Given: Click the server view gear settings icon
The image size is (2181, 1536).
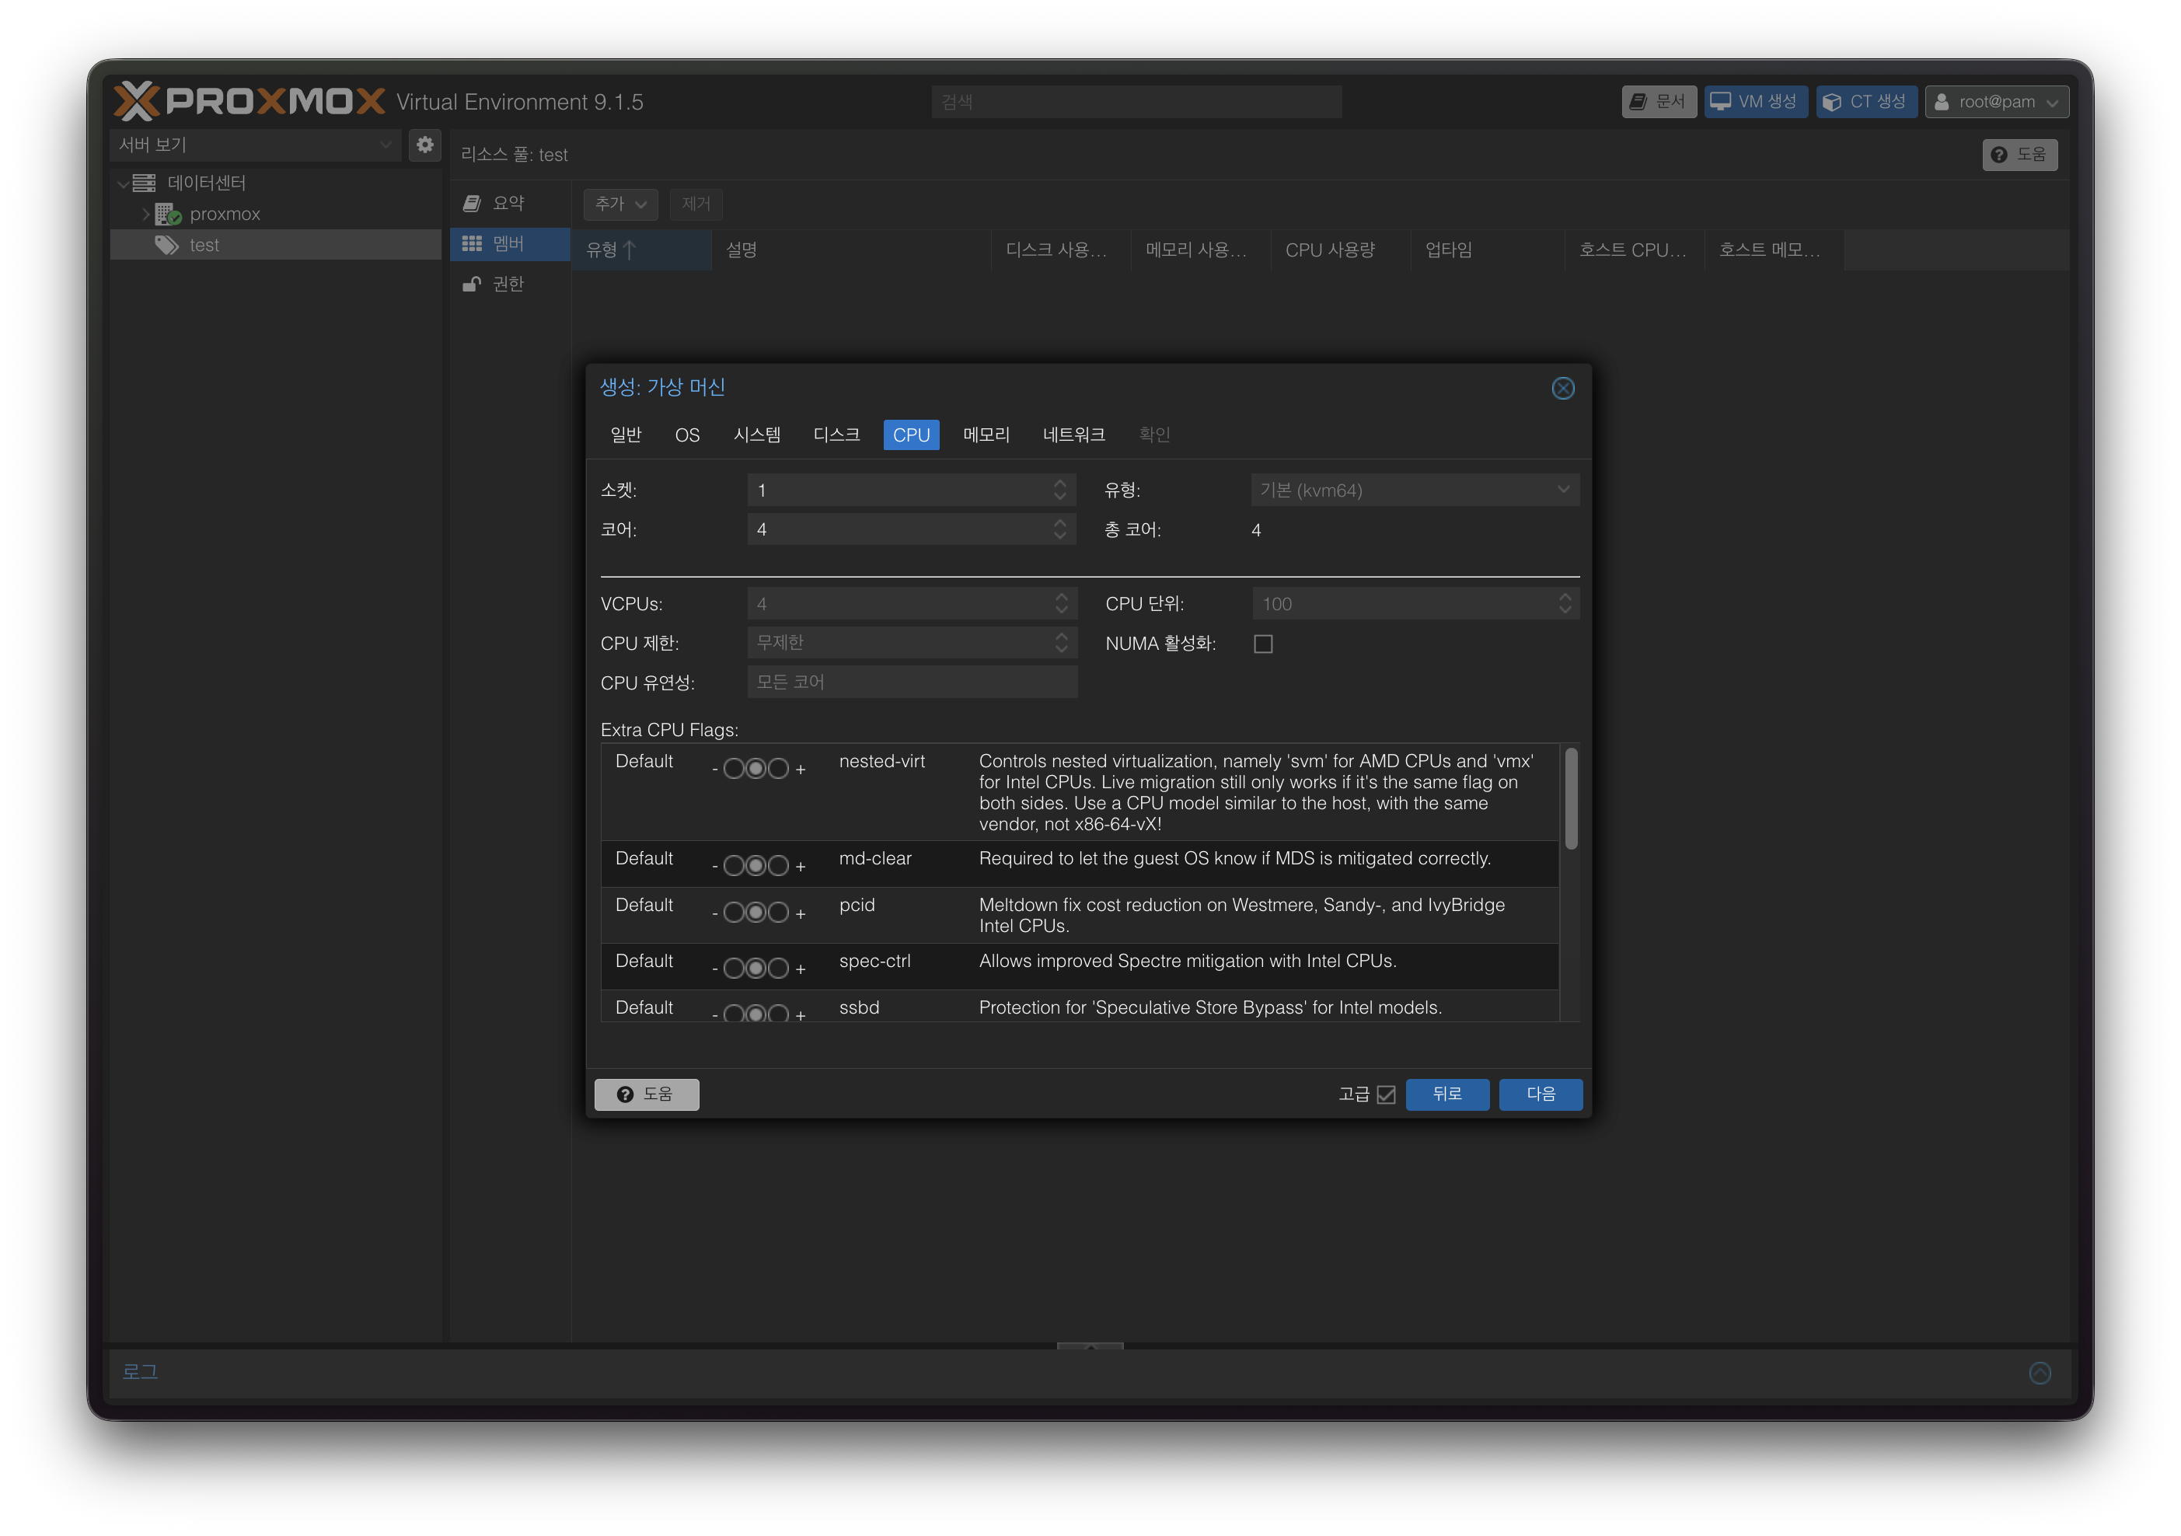Looking at the screenshot, I should 424,145.
